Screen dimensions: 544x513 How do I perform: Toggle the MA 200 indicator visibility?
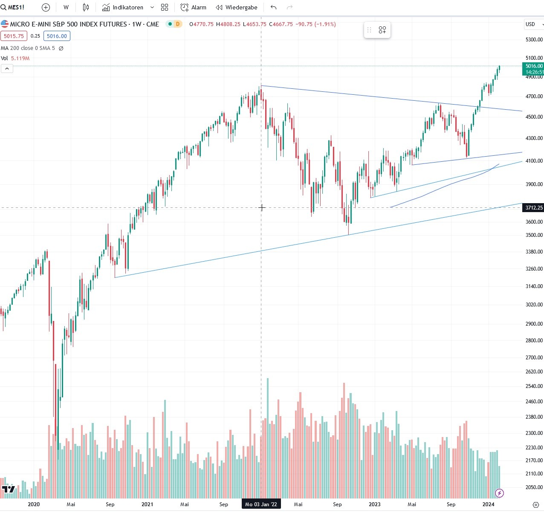coord(61,48)
